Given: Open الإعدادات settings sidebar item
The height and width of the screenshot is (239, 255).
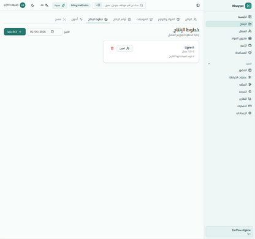Looking at the screenshot, I should (x=229, y=113).
